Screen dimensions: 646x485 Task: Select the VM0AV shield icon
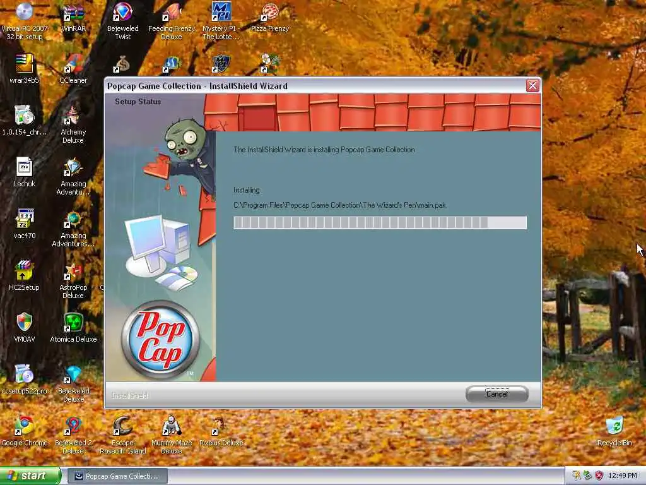(x=25, y=328)
